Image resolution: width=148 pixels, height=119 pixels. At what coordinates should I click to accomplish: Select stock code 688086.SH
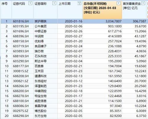point(21,106)
